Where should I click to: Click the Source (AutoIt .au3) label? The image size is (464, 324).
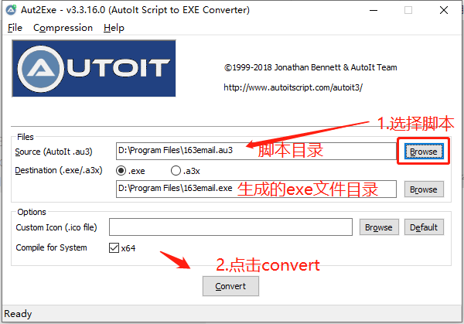click(x=53, y=152)
